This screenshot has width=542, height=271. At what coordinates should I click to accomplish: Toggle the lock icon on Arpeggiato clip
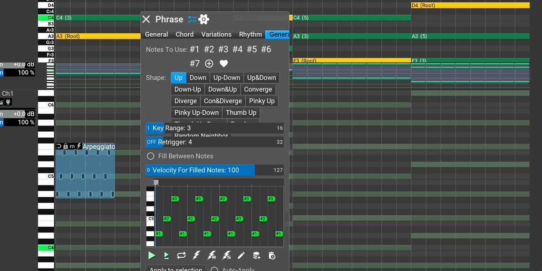tap(65, 146)
